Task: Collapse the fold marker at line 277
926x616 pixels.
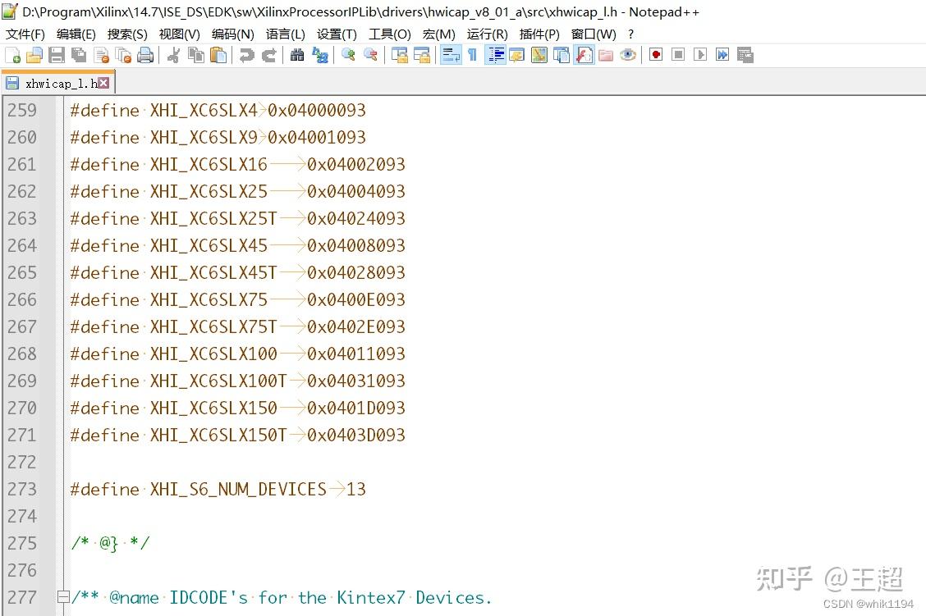Action: pos(63,597)
